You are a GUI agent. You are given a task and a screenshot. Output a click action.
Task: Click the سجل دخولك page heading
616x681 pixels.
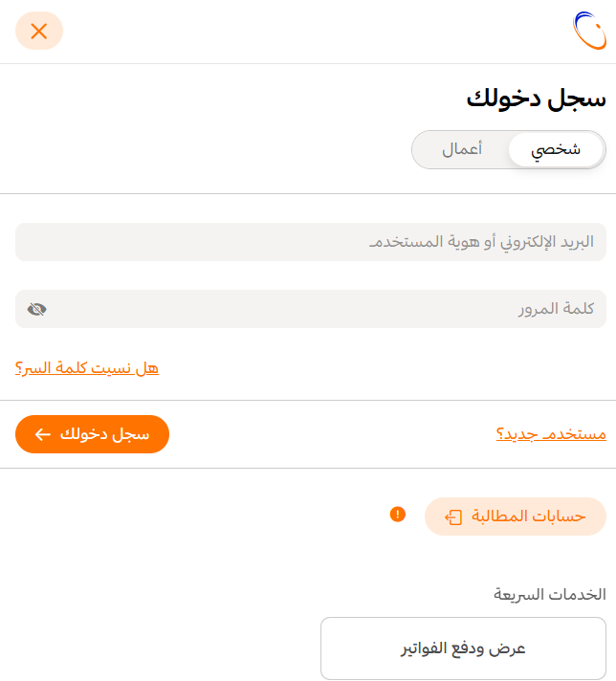click(536, 99)
